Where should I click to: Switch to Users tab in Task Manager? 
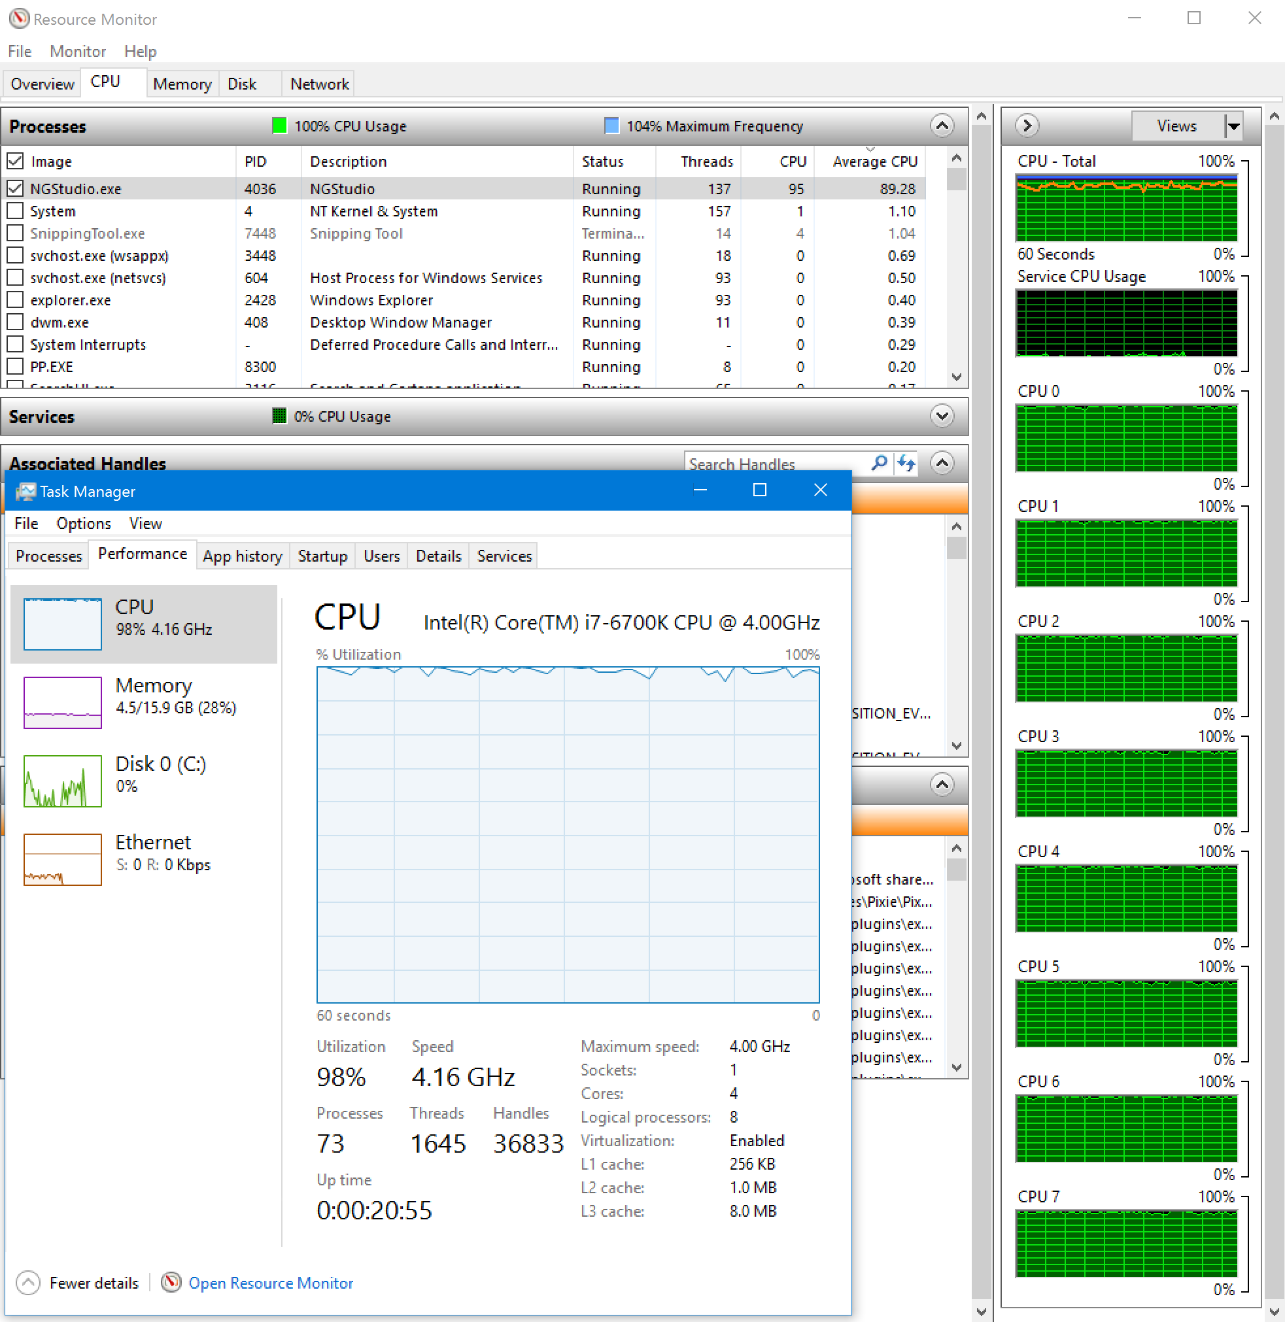(x=381, y=556)
